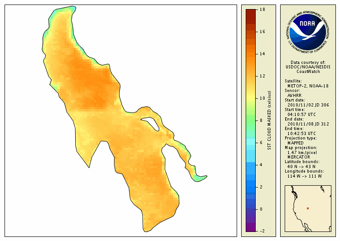Viewport: 340px width, 241px height.
Task: Click the '-2' color scale tick label
Action: [262, 231]
